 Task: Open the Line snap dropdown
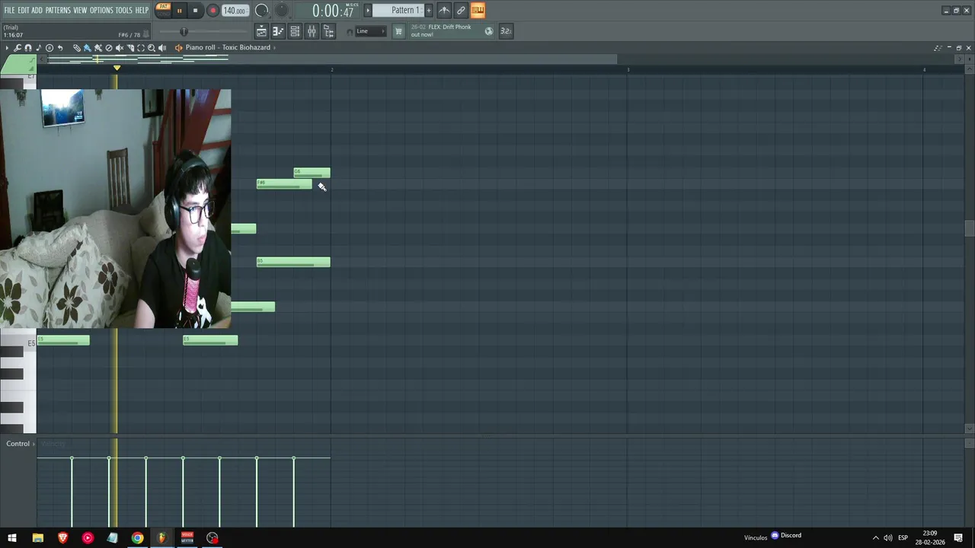(x=371, y=31)
